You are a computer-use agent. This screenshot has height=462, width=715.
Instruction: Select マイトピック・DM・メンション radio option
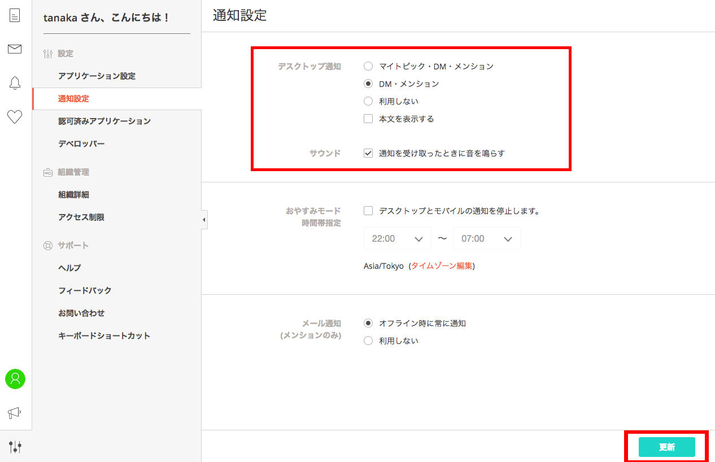coord(368,66)
